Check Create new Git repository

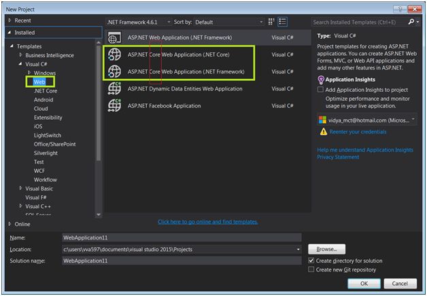coord(311,269)
